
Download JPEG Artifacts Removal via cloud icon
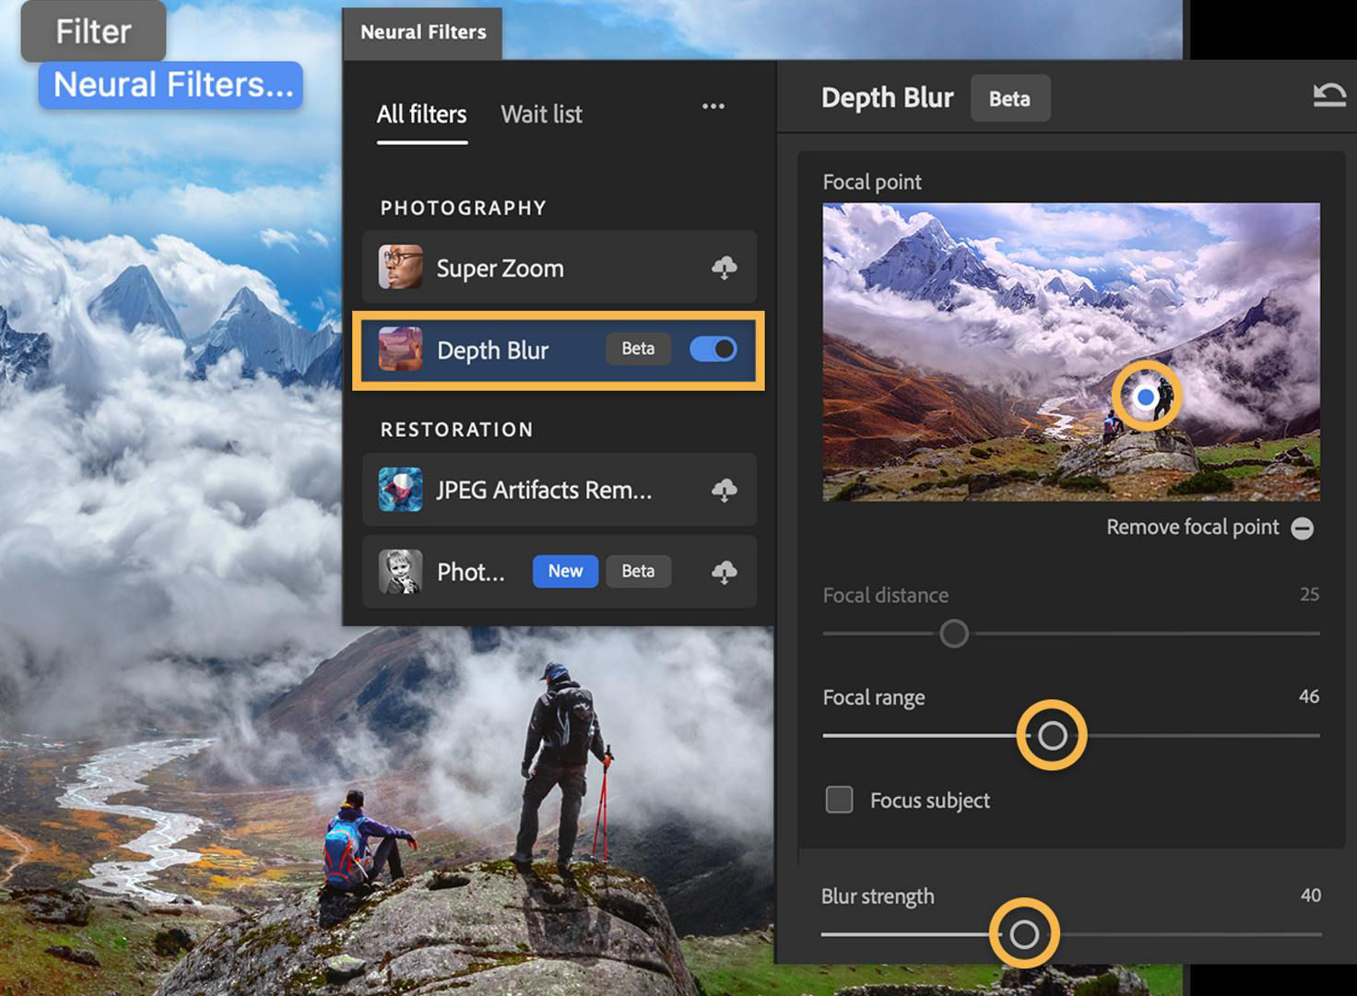coord(725,491)
